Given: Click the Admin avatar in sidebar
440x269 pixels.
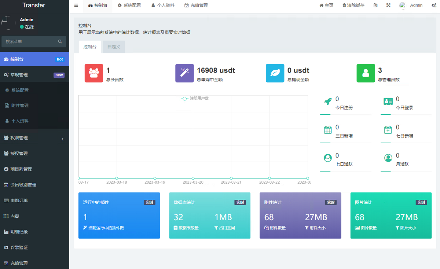Looking at the screenshot, I should pyautogui.click(x=9, y=23).
